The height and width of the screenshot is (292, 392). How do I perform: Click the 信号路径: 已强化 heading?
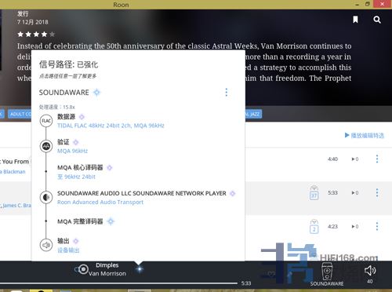(x=69, y=64)
